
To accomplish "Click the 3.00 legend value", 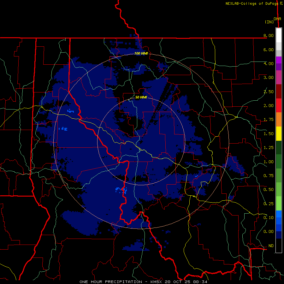I will click(269, 78).
